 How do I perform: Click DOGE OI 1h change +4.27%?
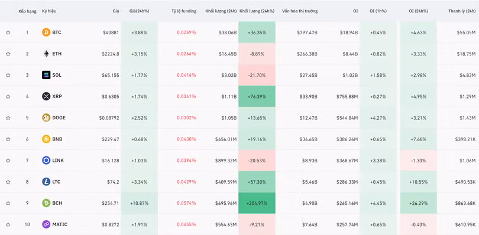coord(378,118)
